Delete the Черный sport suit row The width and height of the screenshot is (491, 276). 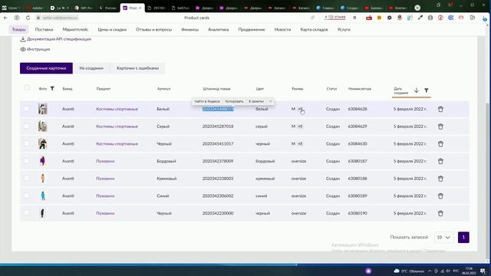point(440,144)
